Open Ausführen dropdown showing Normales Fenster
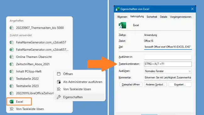 pos(168,71)
